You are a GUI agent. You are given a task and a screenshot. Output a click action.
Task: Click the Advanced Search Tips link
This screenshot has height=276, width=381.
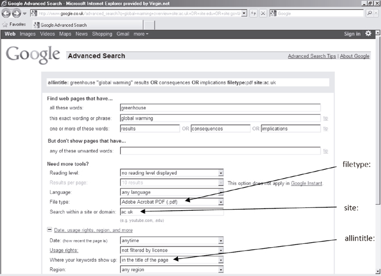(x=312, y=56)
